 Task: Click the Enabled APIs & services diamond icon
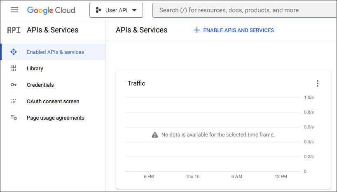click(x=14, y=52)
